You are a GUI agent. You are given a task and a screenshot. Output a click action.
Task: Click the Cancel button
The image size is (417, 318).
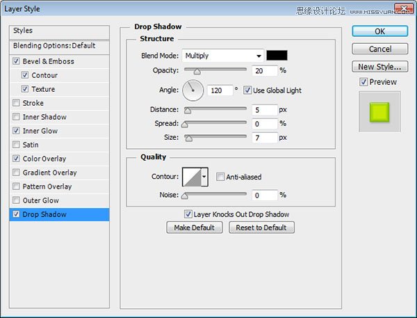coord(379,49)
